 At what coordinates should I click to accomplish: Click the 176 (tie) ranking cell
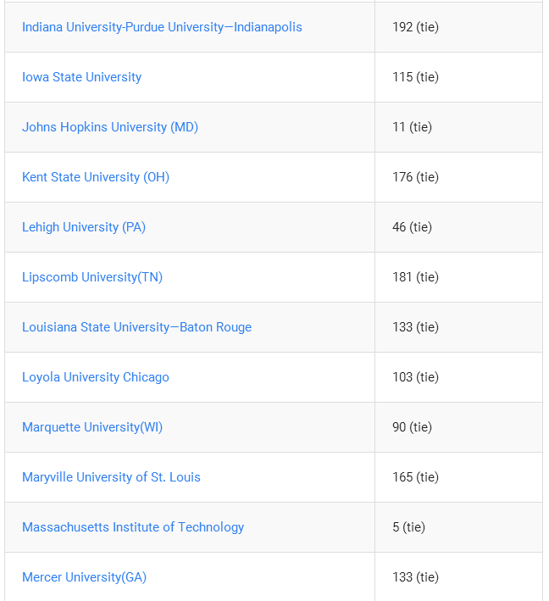[x=458, y=177]
